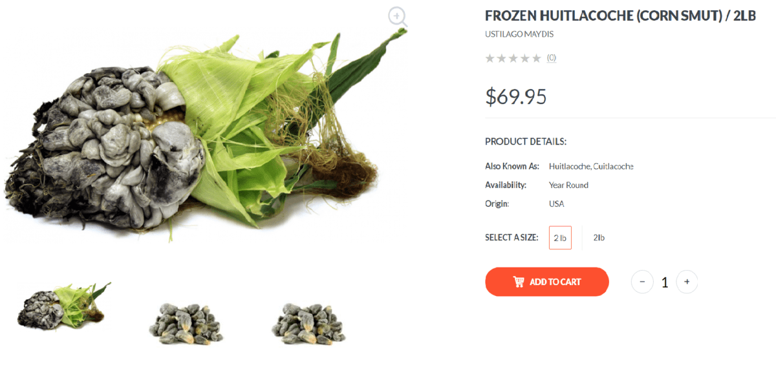The width and height of the screenshot is (776, 369).
Task: Open the (0) reviews link
Action: (x=552, y=58)
